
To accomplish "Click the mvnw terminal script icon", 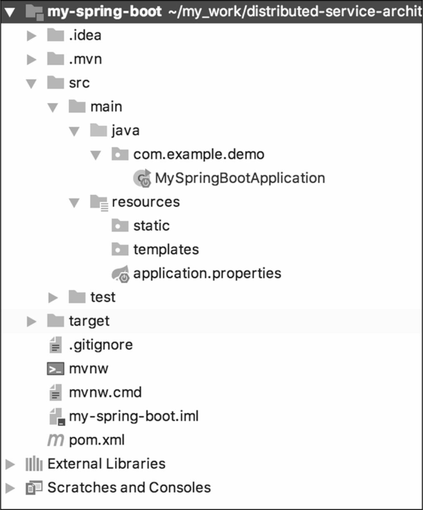I will pyautogui.click(x=55, y=369).
